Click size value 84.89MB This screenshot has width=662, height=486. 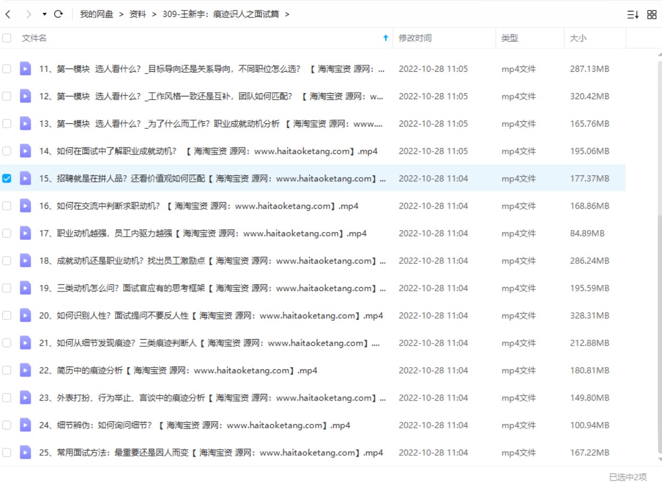click(587, 233)
